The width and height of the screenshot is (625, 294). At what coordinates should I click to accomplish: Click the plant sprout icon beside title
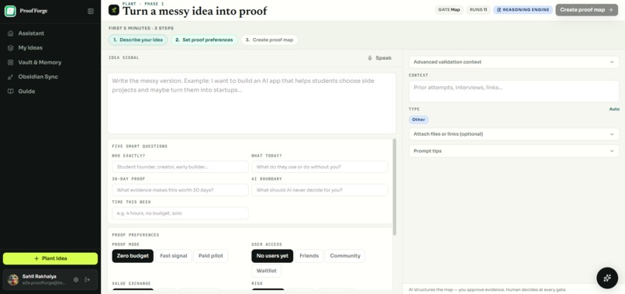click(x=114, y=10)
